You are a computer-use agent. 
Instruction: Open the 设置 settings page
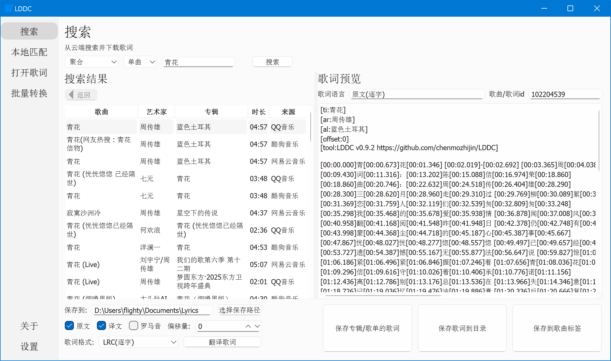29,347
